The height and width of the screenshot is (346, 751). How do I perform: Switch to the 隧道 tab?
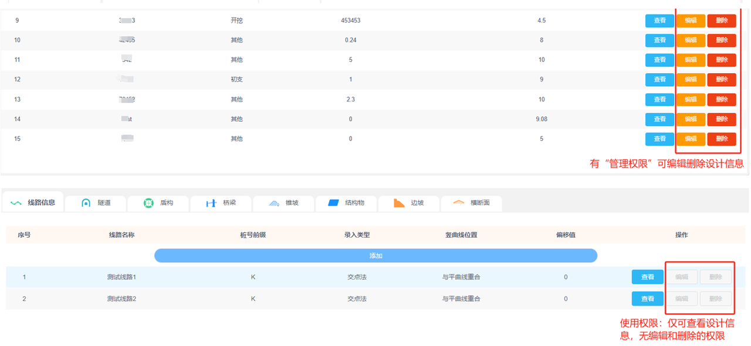click(103, 203)
